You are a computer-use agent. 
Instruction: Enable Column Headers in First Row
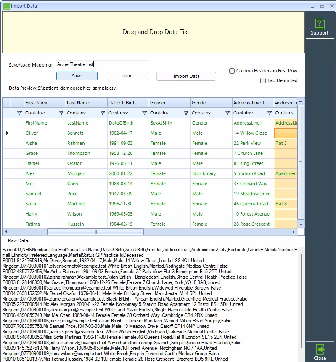[x=232, y=71]
